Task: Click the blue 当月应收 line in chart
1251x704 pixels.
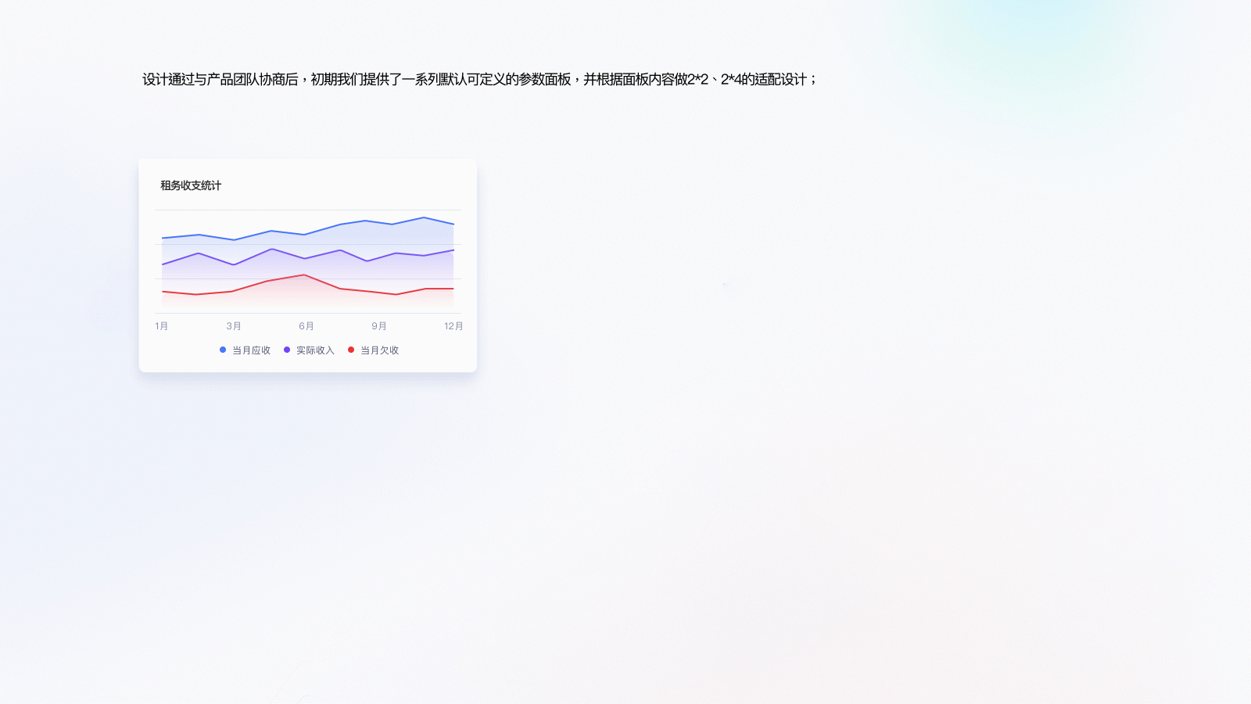Action: coord(305,234)
